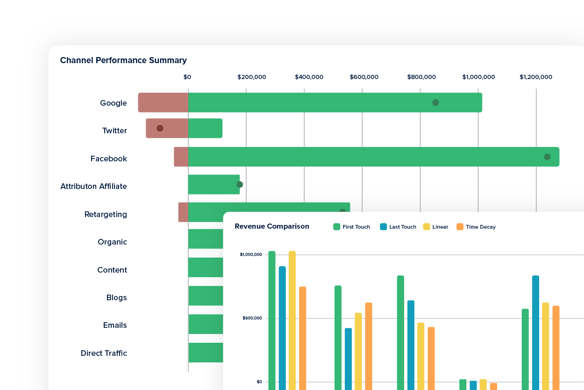Click the green Facebook revenue bar
The height and width of the screenshot is (390, 584).
pyautogui.click(x=374, y=157)
